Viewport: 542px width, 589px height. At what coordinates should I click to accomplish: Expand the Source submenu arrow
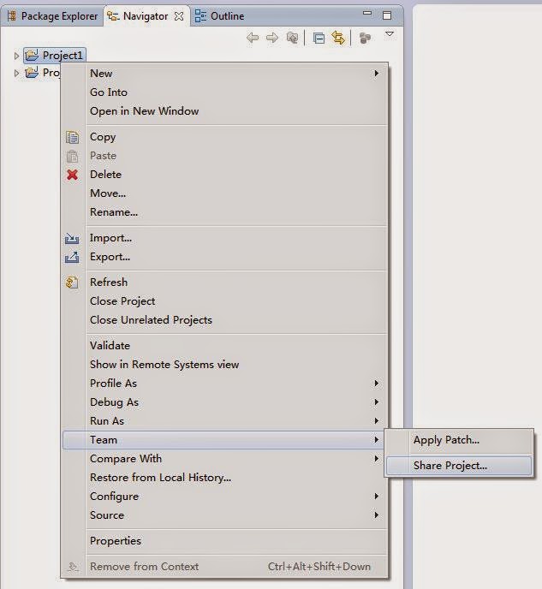[376, 515]
